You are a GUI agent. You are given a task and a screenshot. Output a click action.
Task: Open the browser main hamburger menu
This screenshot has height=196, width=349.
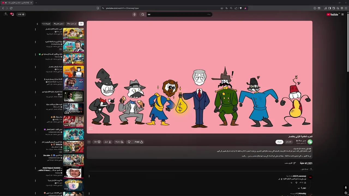point(346,8)
